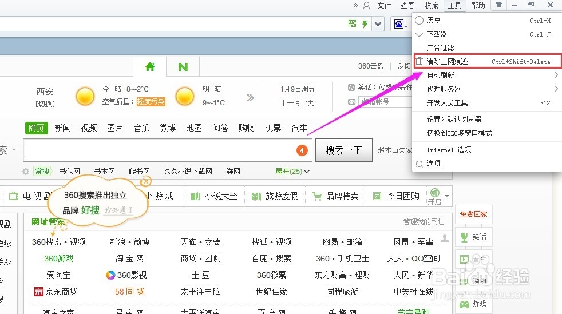Expand the 自动刷新 submenu
The image size is (562, 314).
486,75
